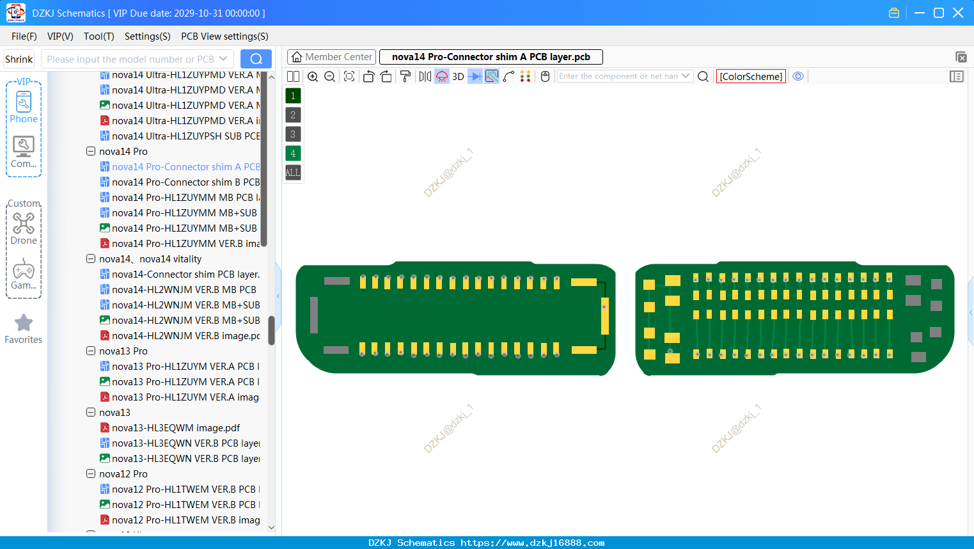
Task: Search for component with magnifier icon
Action: tap(703, 76)
